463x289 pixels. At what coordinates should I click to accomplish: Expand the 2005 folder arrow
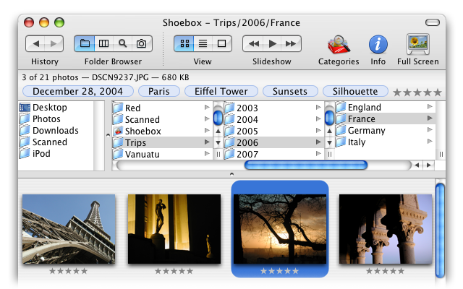(x=318, y=130)
